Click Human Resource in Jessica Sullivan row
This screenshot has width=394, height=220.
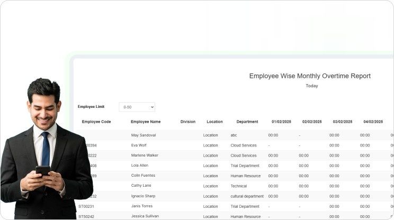click(246, 216)
